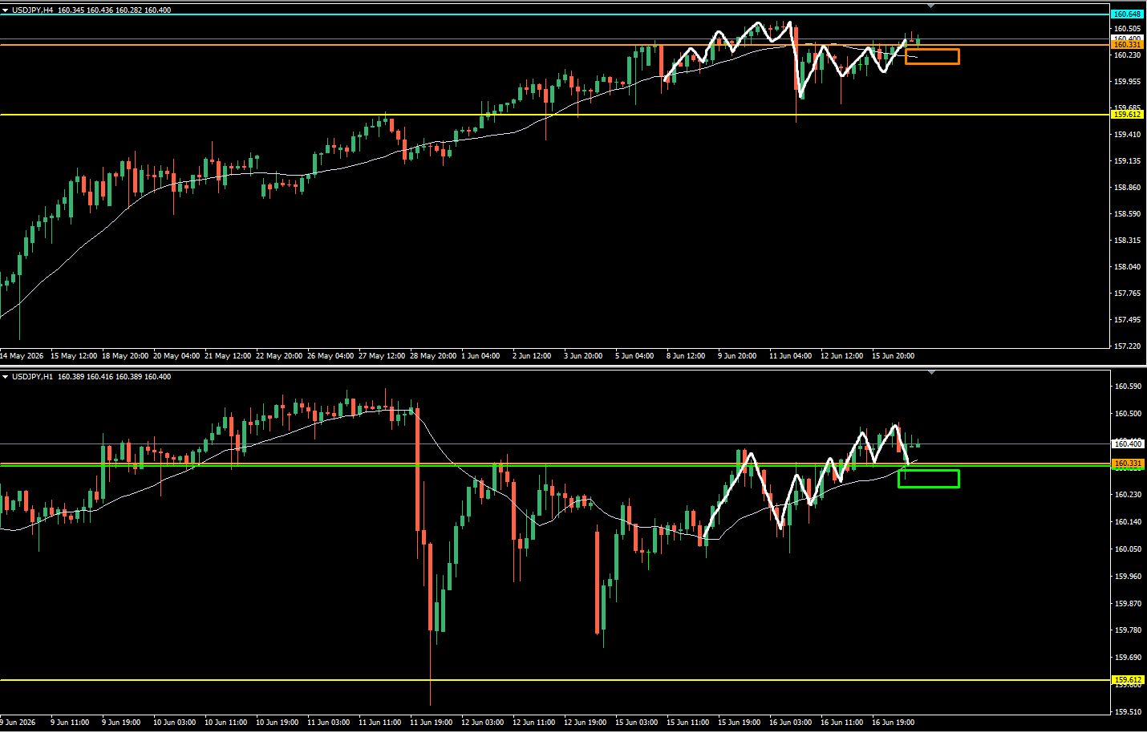This screenshot has width=1147, height=733.
Task: Click the 160.500 price scale label
Action: point(1128,414)
